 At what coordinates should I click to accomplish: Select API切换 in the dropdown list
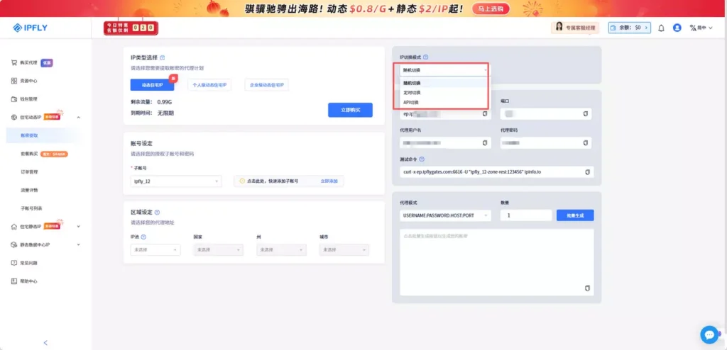click(444, 102)
